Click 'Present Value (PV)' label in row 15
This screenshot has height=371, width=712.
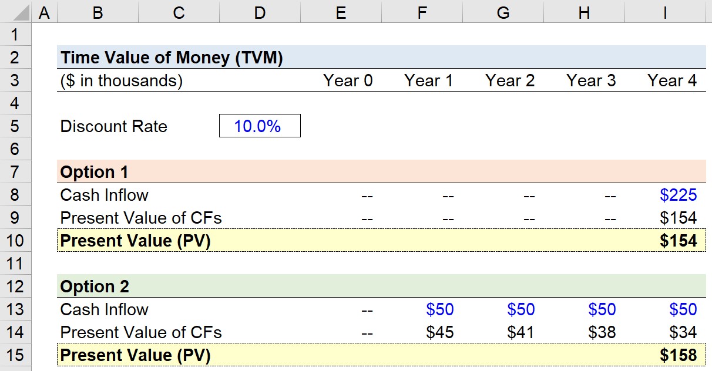tap(136, 355)
